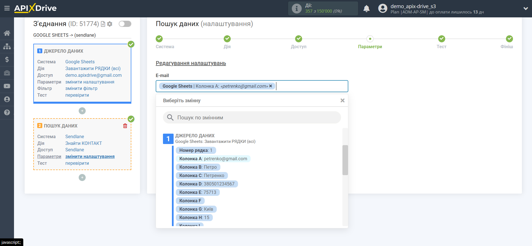Screen dimensions: 532x246
Task: Open the Google Sheets system link
Action: pyautogui.click(x=80, y=62)
